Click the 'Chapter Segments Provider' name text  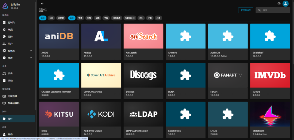click(56, 92)
